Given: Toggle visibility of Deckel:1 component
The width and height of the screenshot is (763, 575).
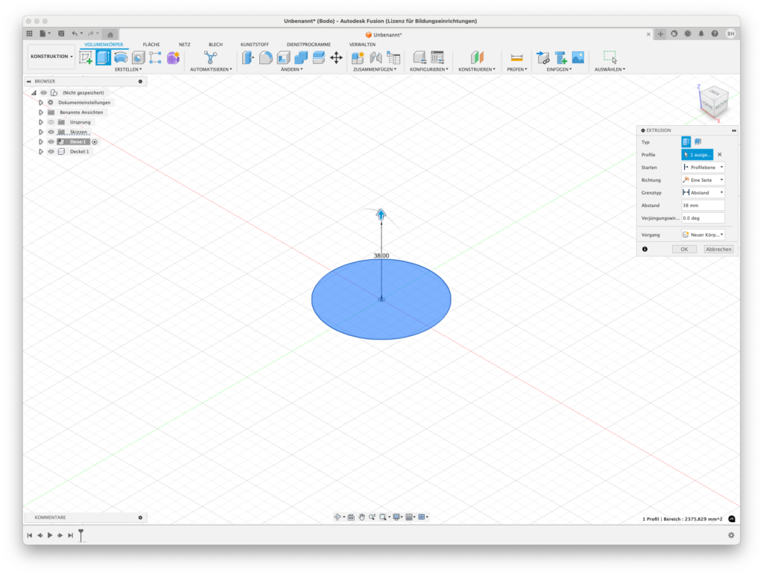Looking at the screenshot, I should (51, 151).
